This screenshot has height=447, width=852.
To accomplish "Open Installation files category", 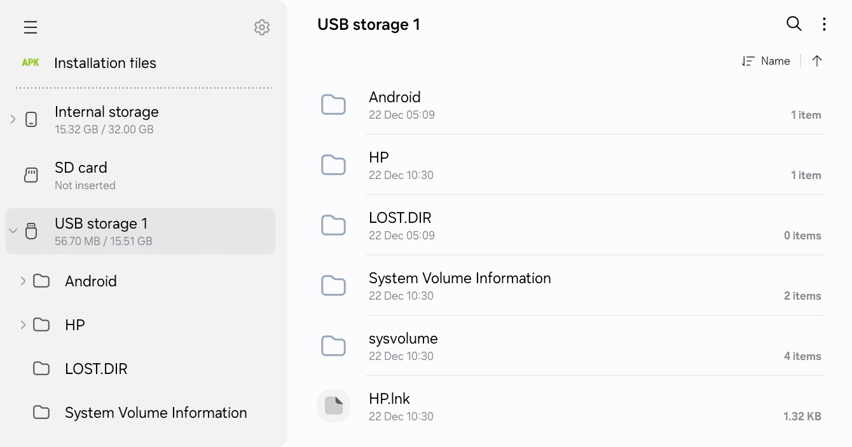I will point(105,63).
